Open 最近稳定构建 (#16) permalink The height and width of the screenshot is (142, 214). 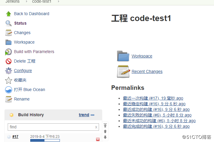click(154, 104)
